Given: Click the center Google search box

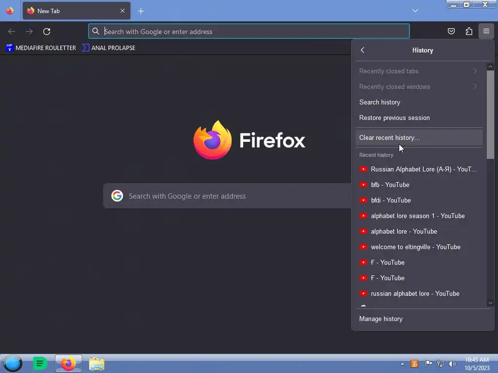Looking at the screenshot, I should 228,196.
